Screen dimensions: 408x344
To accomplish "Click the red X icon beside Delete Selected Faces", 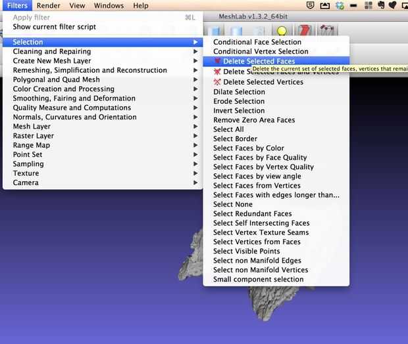I will [x=218, y=61].
